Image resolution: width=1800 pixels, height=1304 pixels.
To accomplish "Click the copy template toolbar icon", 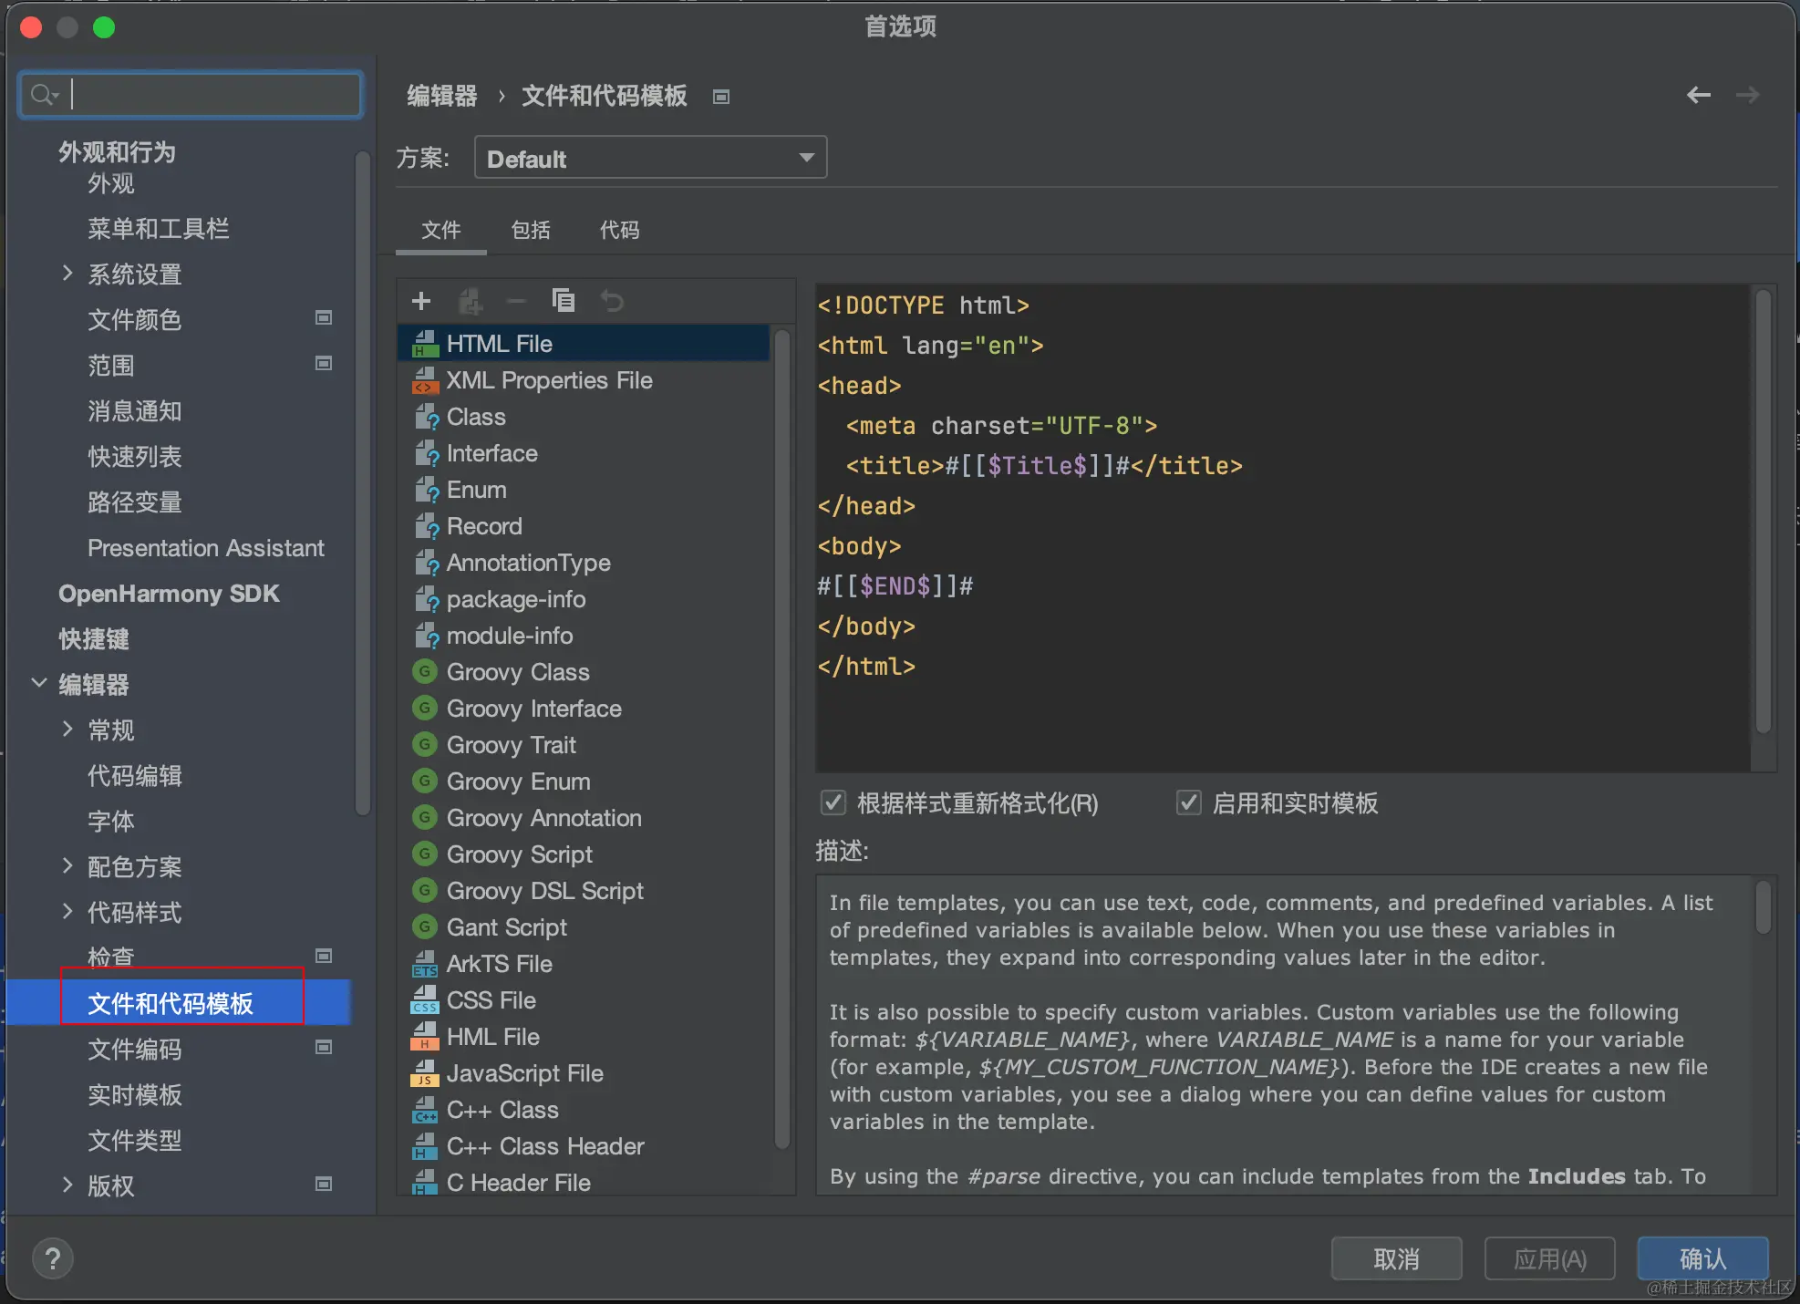I will pos(564,300).
